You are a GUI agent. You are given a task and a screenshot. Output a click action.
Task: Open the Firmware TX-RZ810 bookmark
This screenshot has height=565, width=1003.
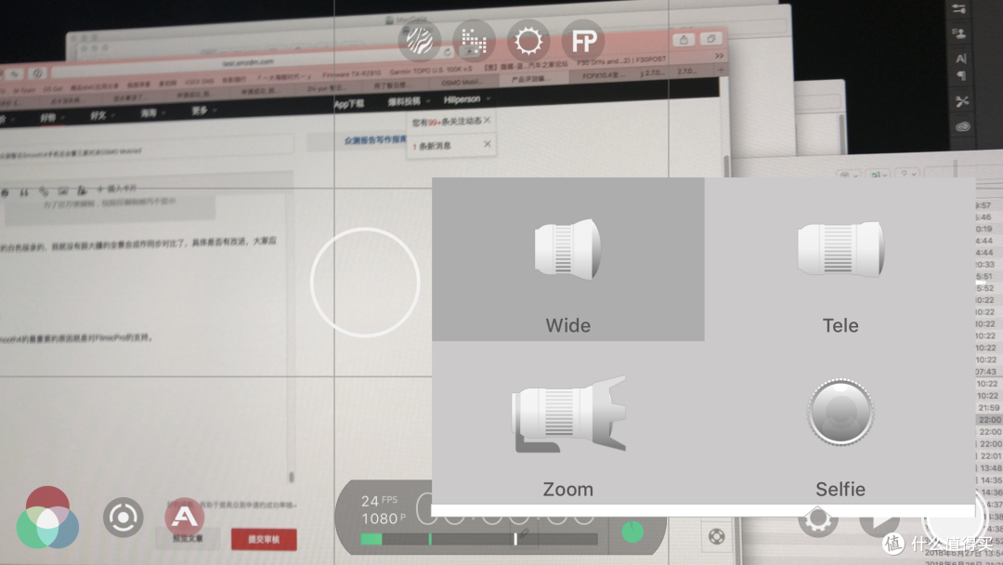pyautogui.click(x=351, y=72)
